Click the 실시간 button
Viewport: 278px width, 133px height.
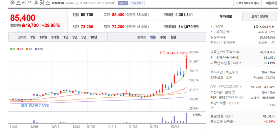123,3
